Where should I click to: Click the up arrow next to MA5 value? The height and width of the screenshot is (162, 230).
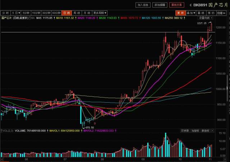(54, 18)
